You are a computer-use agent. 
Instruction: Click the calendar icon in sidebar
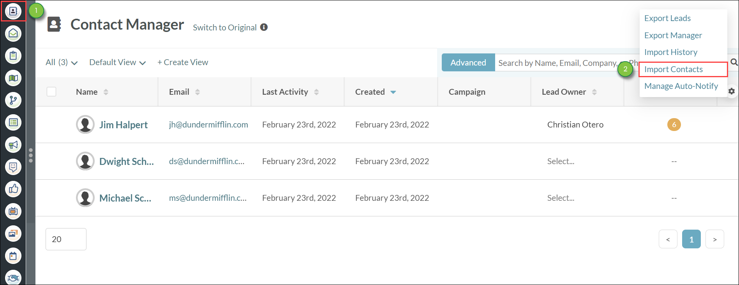pyautogui.click(x=13, y=256)
